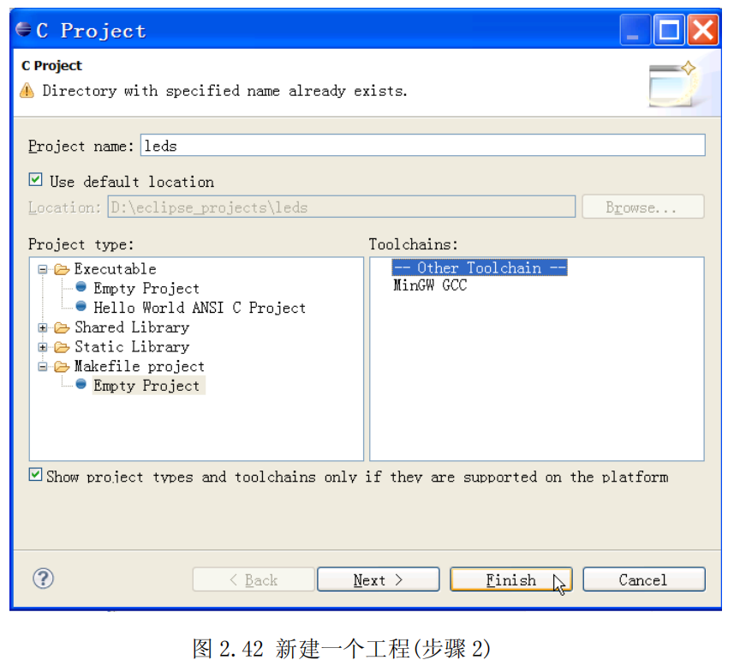This screenshot has height=666, width=734.
Task: Click the Makefile project folder icon
Action: (x=61, y=366)
